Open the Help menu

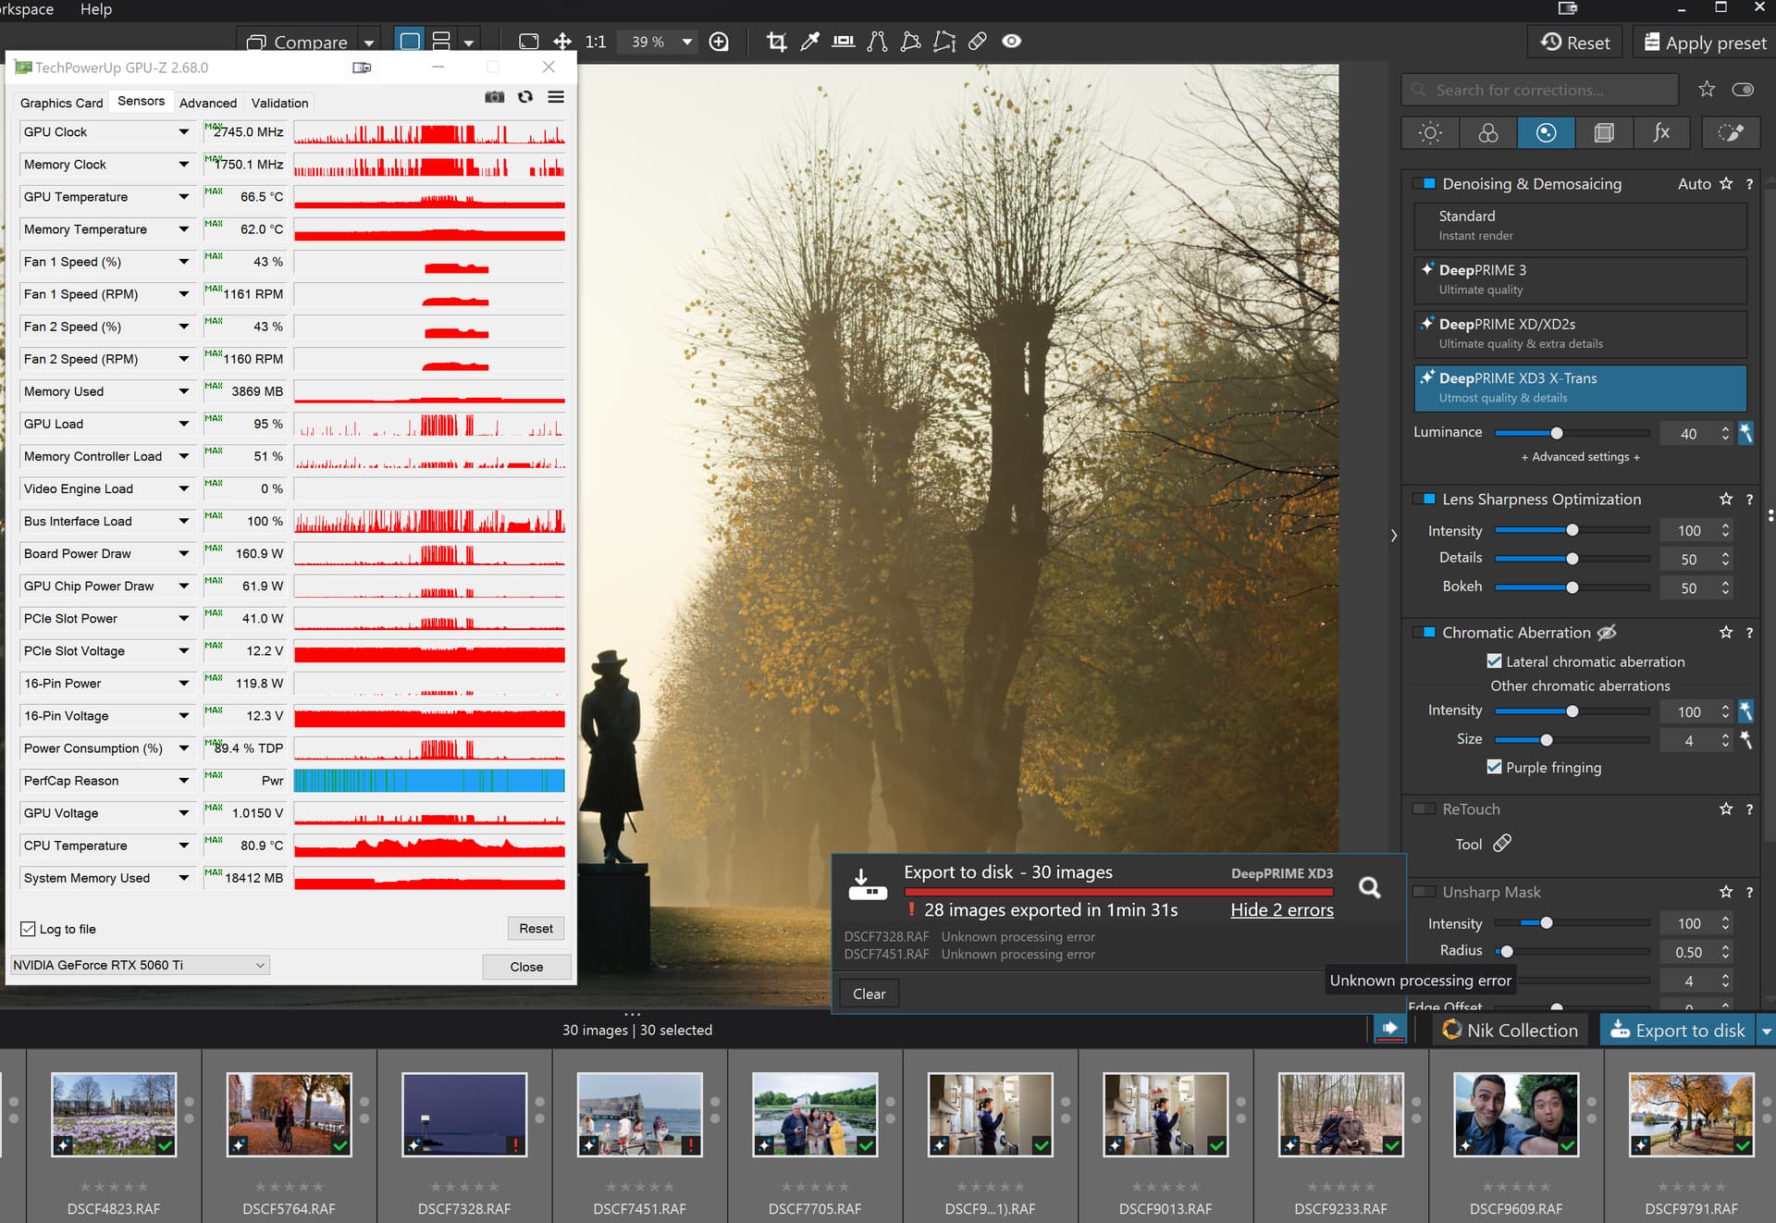click(x=96, y=9)
